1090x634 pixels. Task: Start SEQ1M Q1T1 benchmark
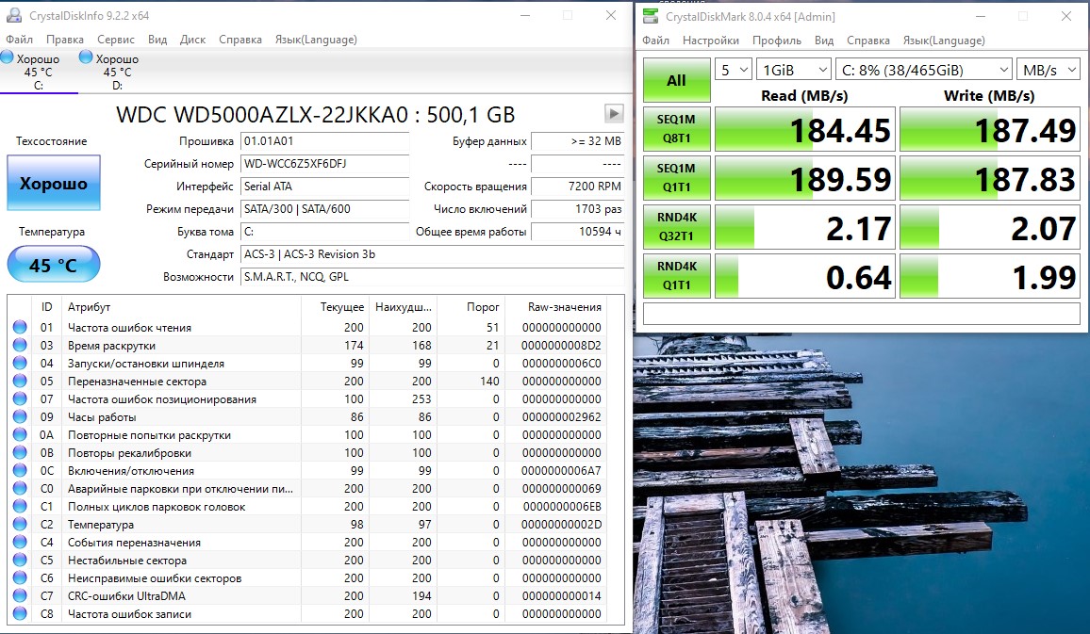click(676, 178)
